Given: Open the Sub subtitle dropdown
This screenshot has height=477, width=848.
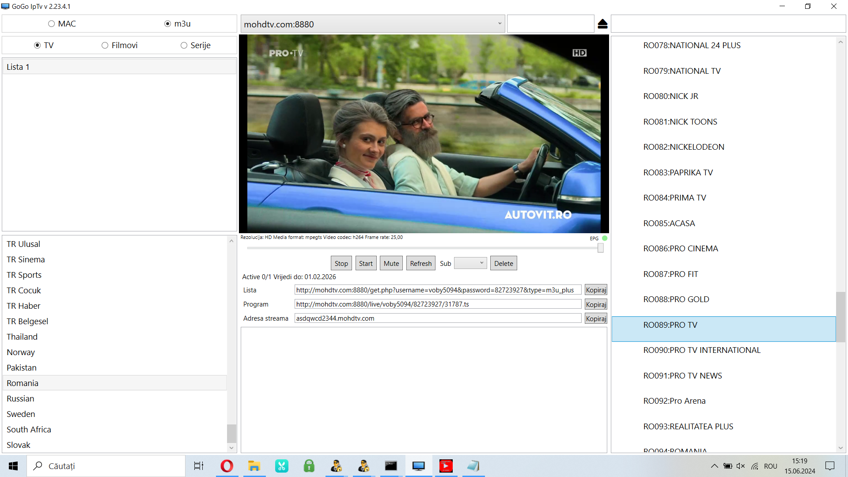Looking at the screenshot, I should point(470,263).
